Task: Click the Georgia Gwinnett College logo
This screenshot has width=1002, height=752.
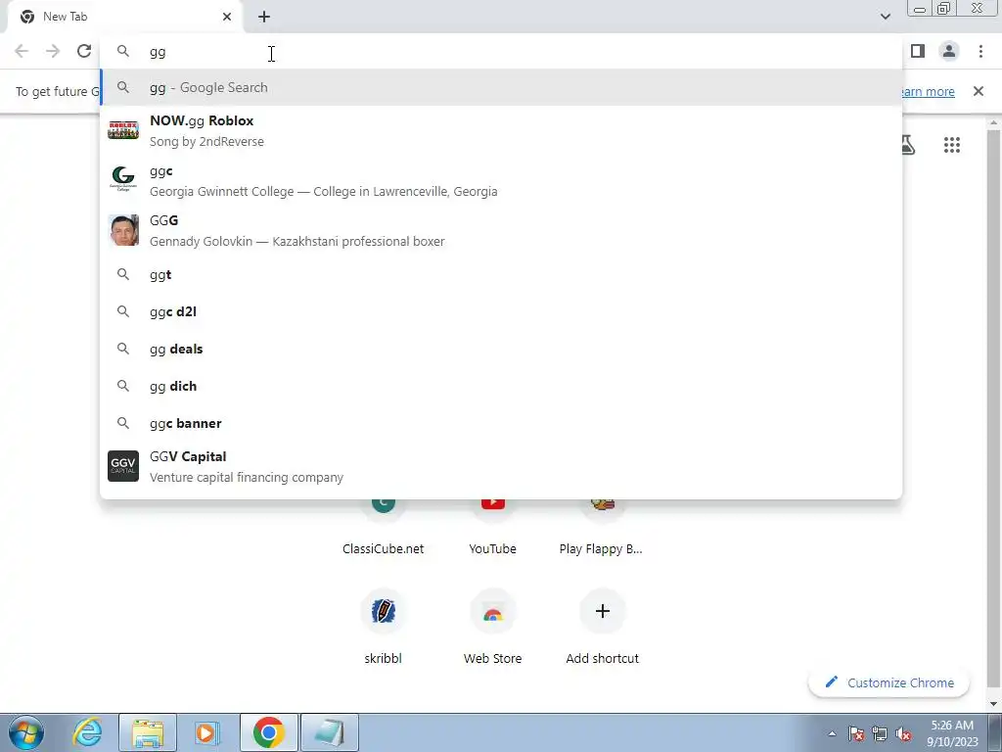Action: pos(123,179)
